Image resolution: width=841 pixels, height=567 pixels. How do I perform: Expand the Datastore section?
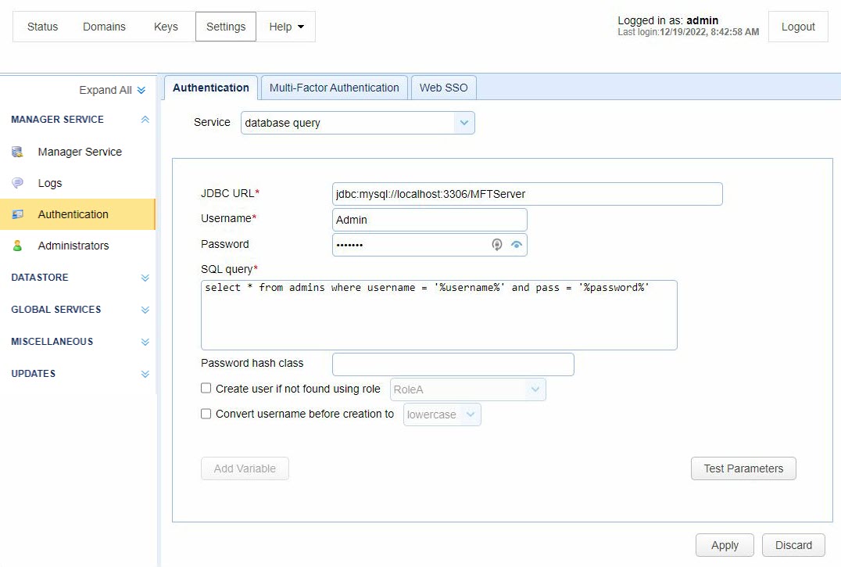tap(145, 278)
